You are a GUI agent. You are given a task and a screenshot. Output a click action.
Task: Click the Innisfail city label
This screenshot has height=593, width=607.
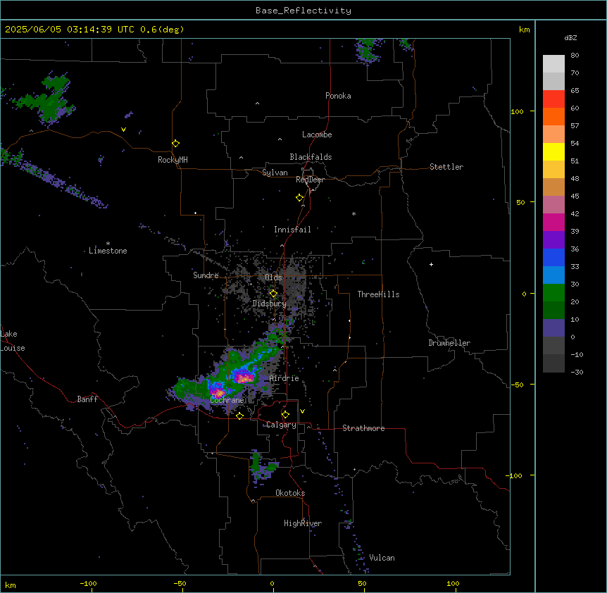(x=292, y=230)
